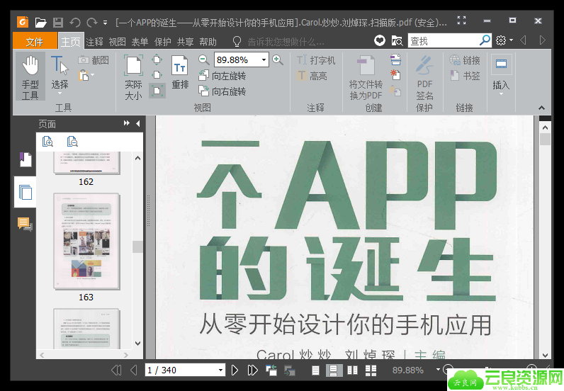The width and height of the screenshot is (564, 391).
Task: Zoom out with the minus magnifier
Action: pyautogui.click(x=203, y=59)
